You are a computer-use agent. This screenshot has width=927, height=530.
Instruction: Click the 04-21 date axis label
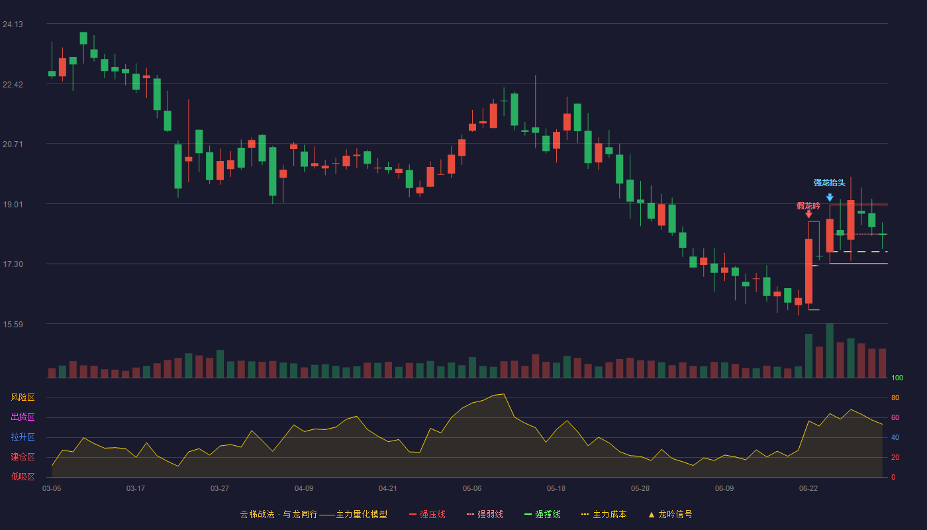(388, 488)
